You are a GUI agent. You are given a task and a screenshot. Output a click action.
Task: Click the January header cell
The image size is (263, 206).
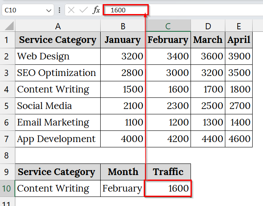123,40
